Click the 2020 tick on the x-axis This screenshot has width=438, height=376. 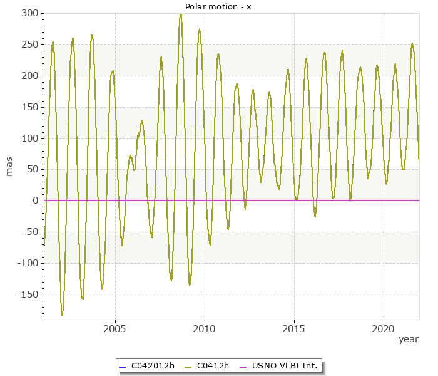(384, 328)
